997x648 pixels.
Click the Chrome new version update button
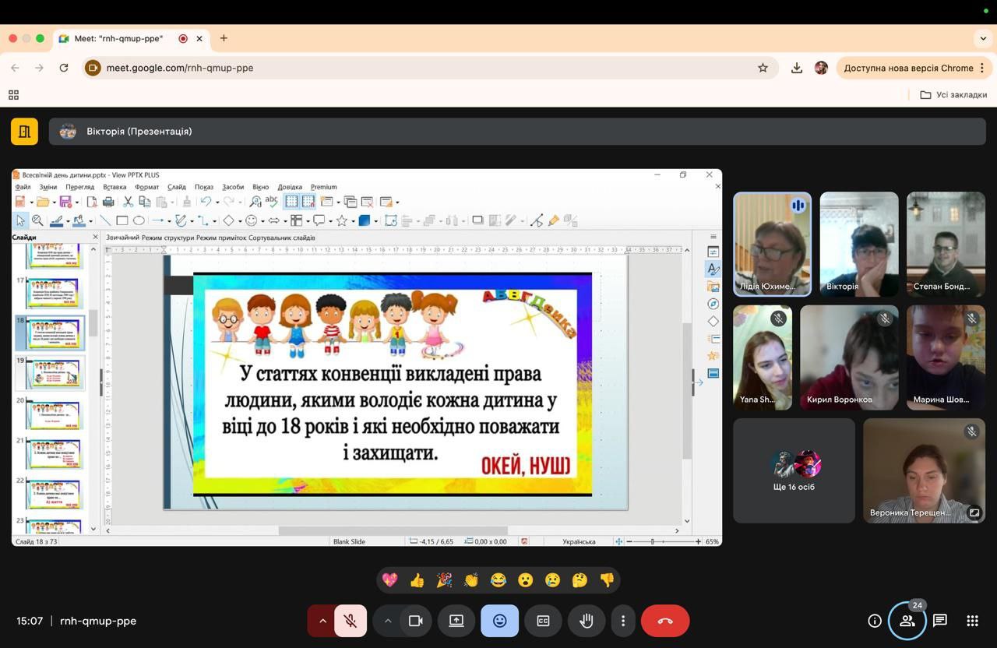pyautogui.click(x=908, y=68)
